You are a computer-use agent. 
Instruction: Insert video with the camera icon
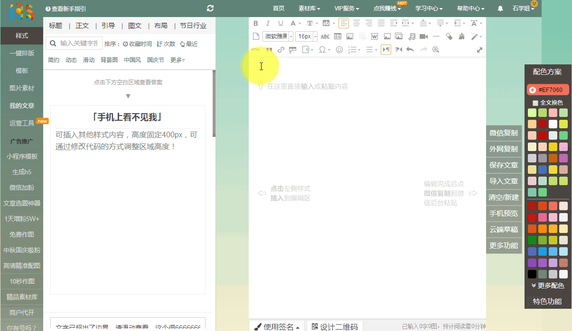coord(423,36)
